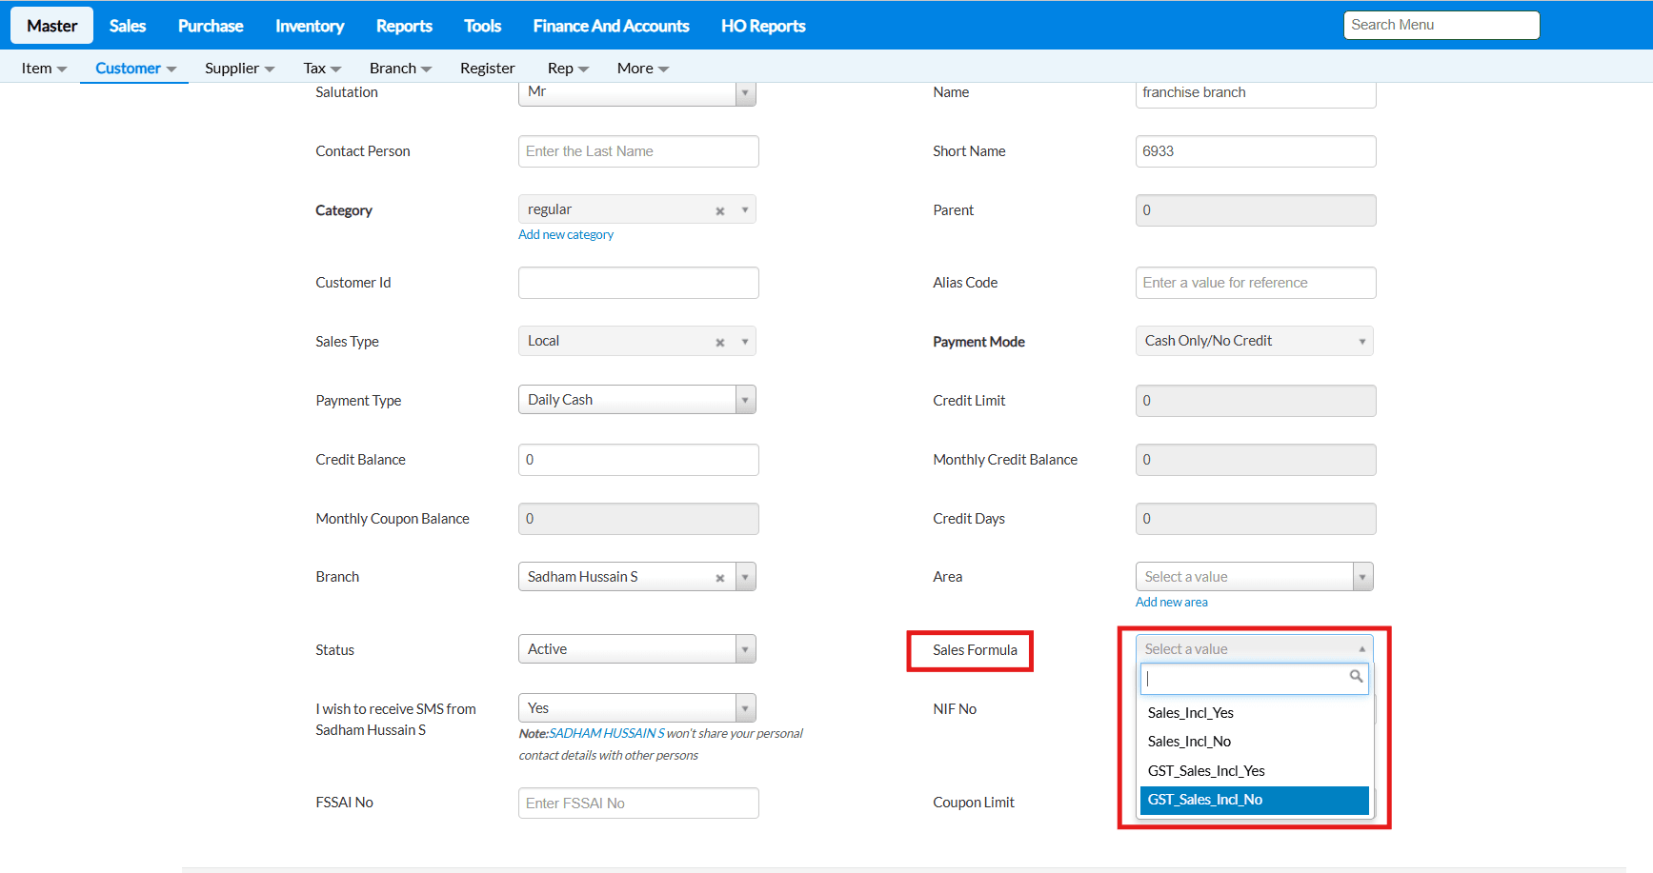Open the SMS preference dropdown showing Yes
The width and height of the screenshot is (1653, 873).
(745, 708)
